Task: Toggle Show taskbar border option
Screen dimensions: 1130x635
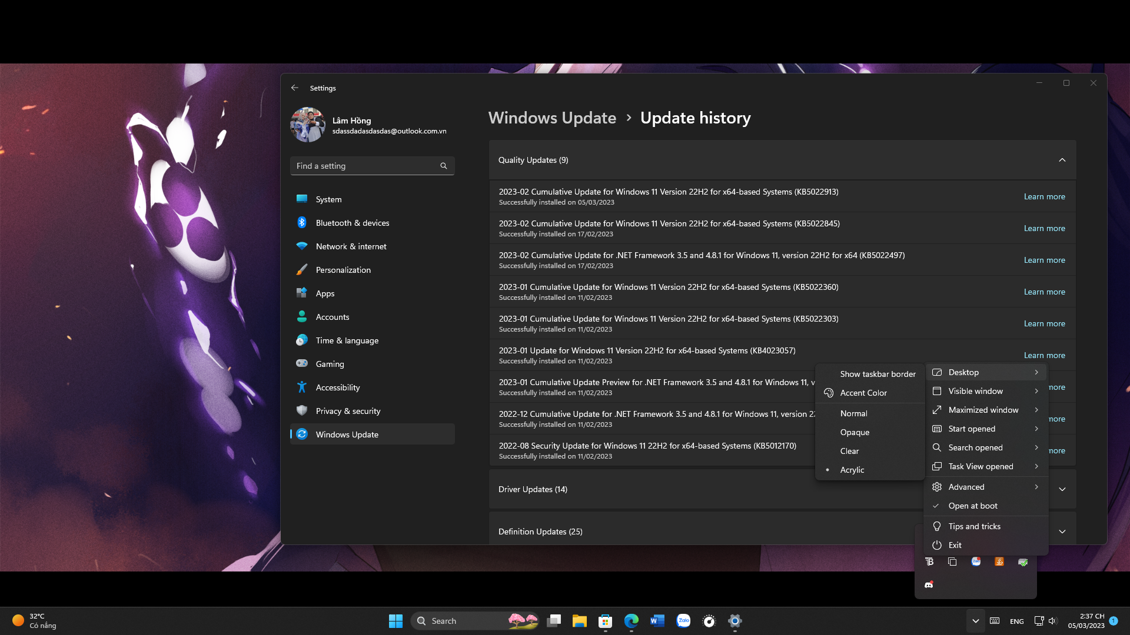Action: point(878,373)
